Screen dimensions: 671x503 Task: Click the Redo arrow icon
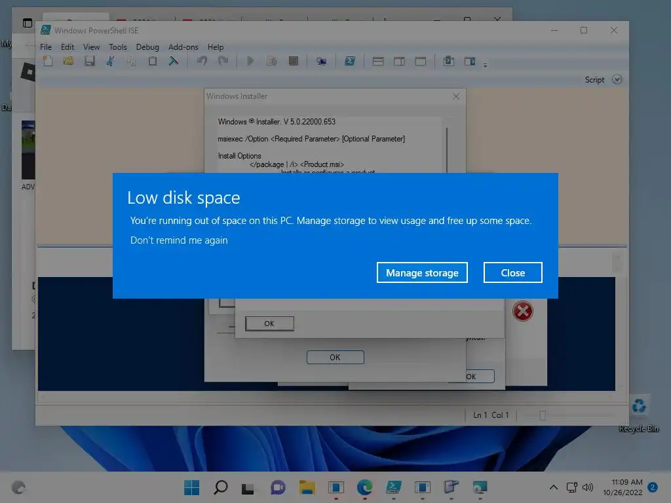click(x=223, y=61)
